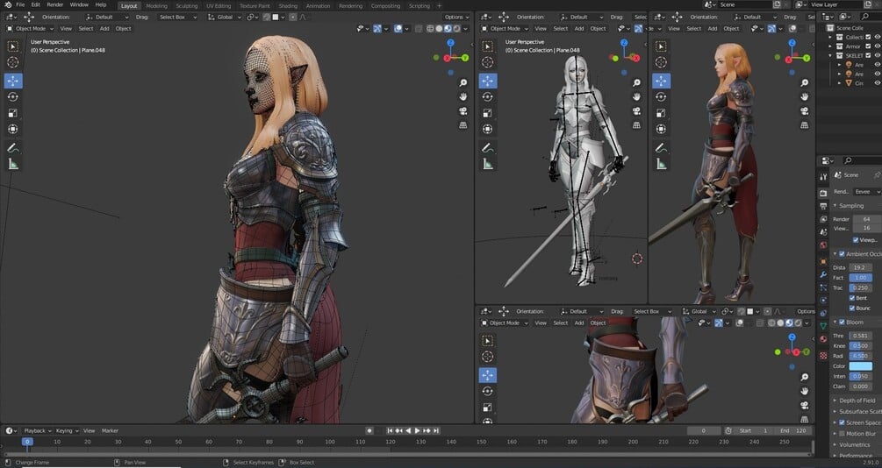This screenshot has height=468, width=882.
Task: Expand the Armor collection in the outliner
Action: (831, 46)
